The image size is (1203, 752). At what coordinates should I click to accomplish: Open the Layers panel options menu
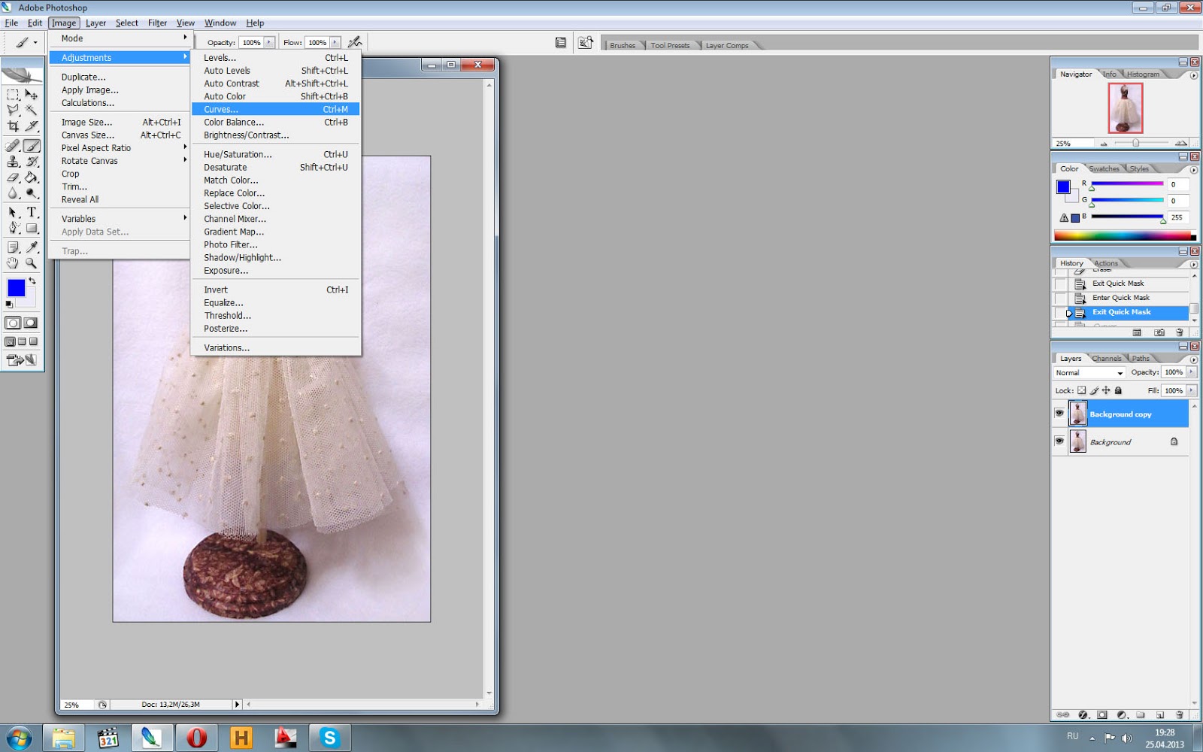(x=1193, y=359)
